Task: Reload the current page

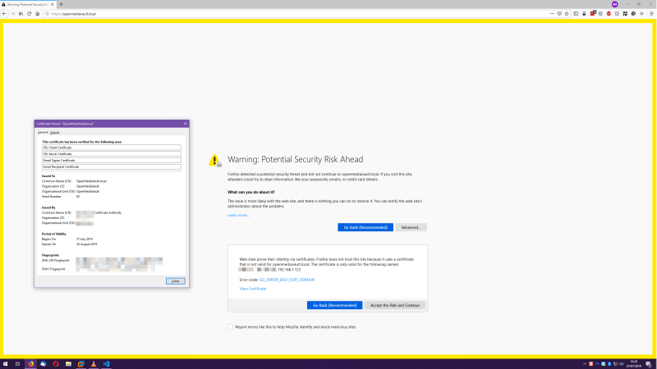Action: point(30,14)
